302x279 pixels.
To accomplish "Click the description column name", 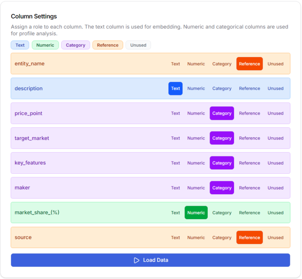I will point(28,88).
